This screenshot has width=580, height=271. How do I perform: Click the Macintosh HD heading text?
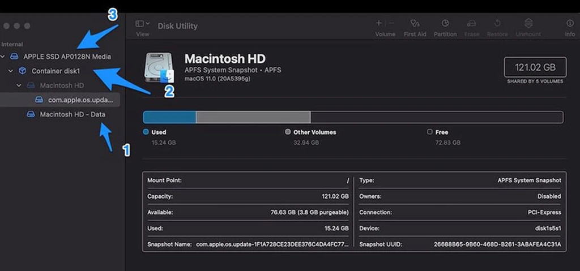225,58
